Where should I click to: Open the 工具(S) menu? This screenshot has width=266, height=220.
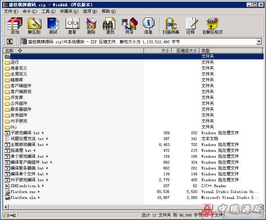pyautogui.click(x=48, y=11)
